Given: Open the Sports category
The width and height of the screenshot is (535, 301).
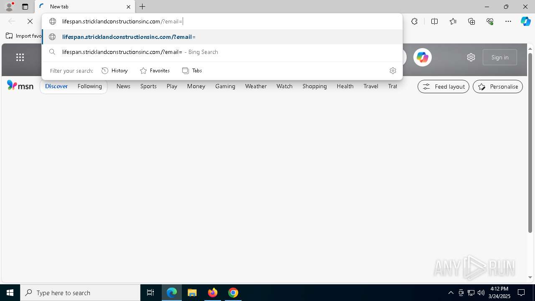Looking at the screenshot, I should tap(148, 86).
